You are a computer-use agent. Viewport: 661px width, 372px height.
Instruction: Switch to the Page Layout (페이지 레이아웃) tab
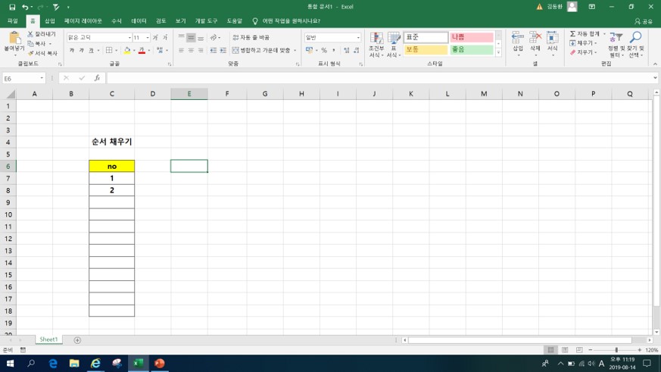tap(83, 20)
